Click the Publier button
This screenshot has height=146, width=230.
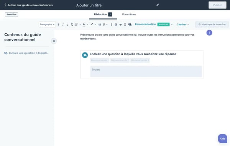[x=217, y=5]
